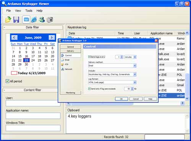Image resolution: width=191 pixels, height=141 pixels.
Task: Toggle the All period checkbox
Action: click(8, 81)
